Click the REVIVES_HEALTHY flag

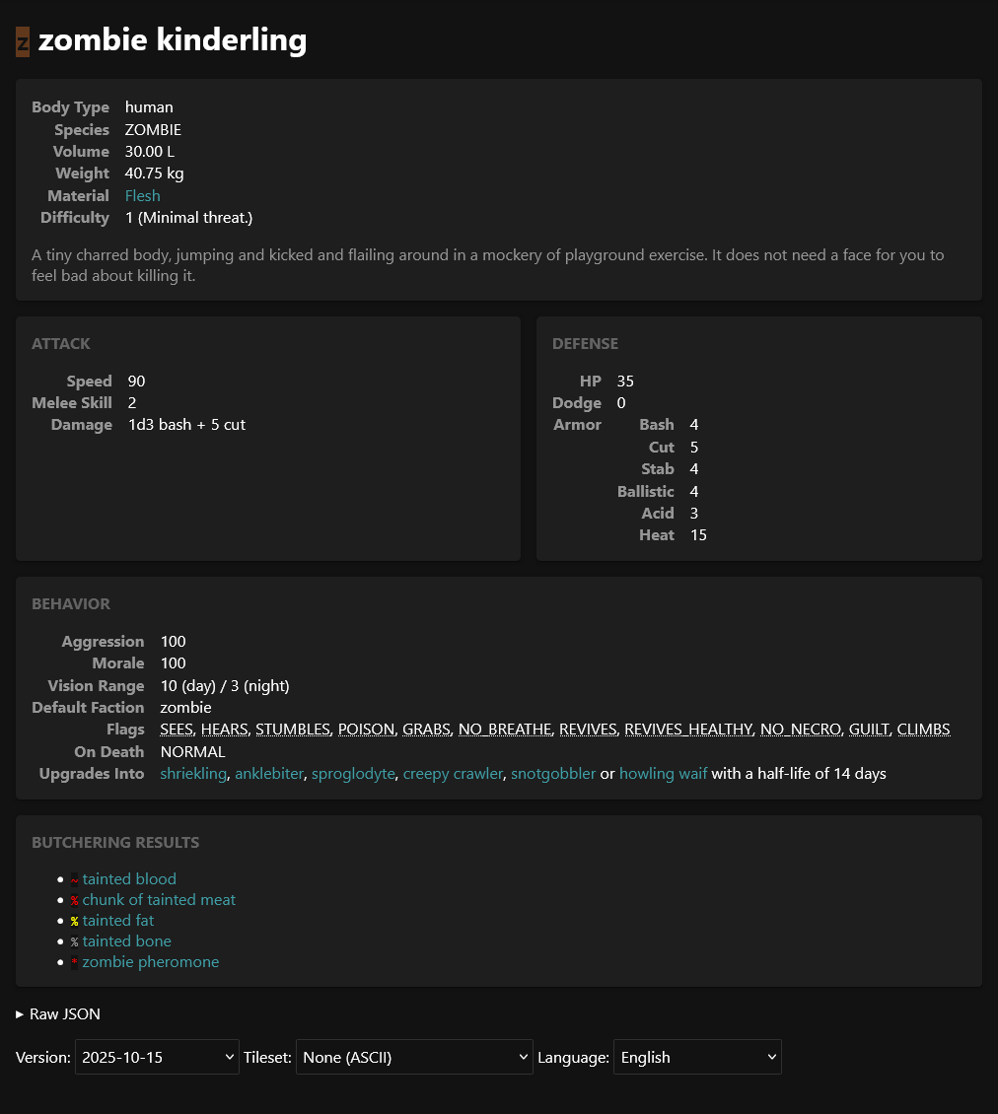(x=688, y=729)
